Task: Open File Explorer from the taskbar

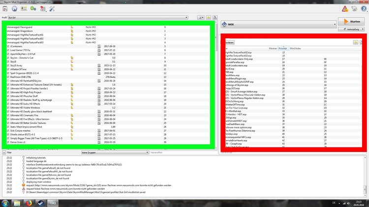Action: [x=17, y=203]
